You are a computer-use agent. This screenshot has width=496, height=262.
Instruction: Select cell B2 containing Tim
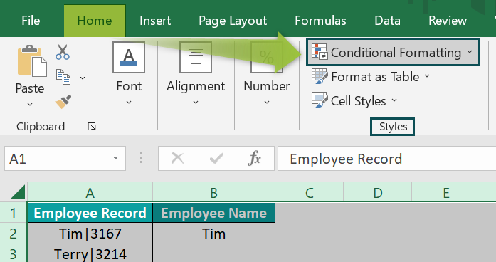point(213,234)
